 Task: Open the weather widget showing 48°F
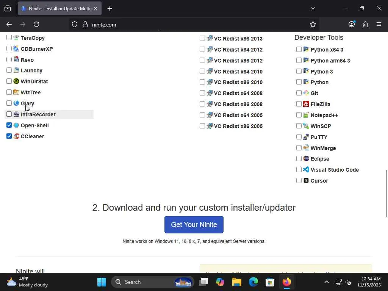click(x=27, y=282)
